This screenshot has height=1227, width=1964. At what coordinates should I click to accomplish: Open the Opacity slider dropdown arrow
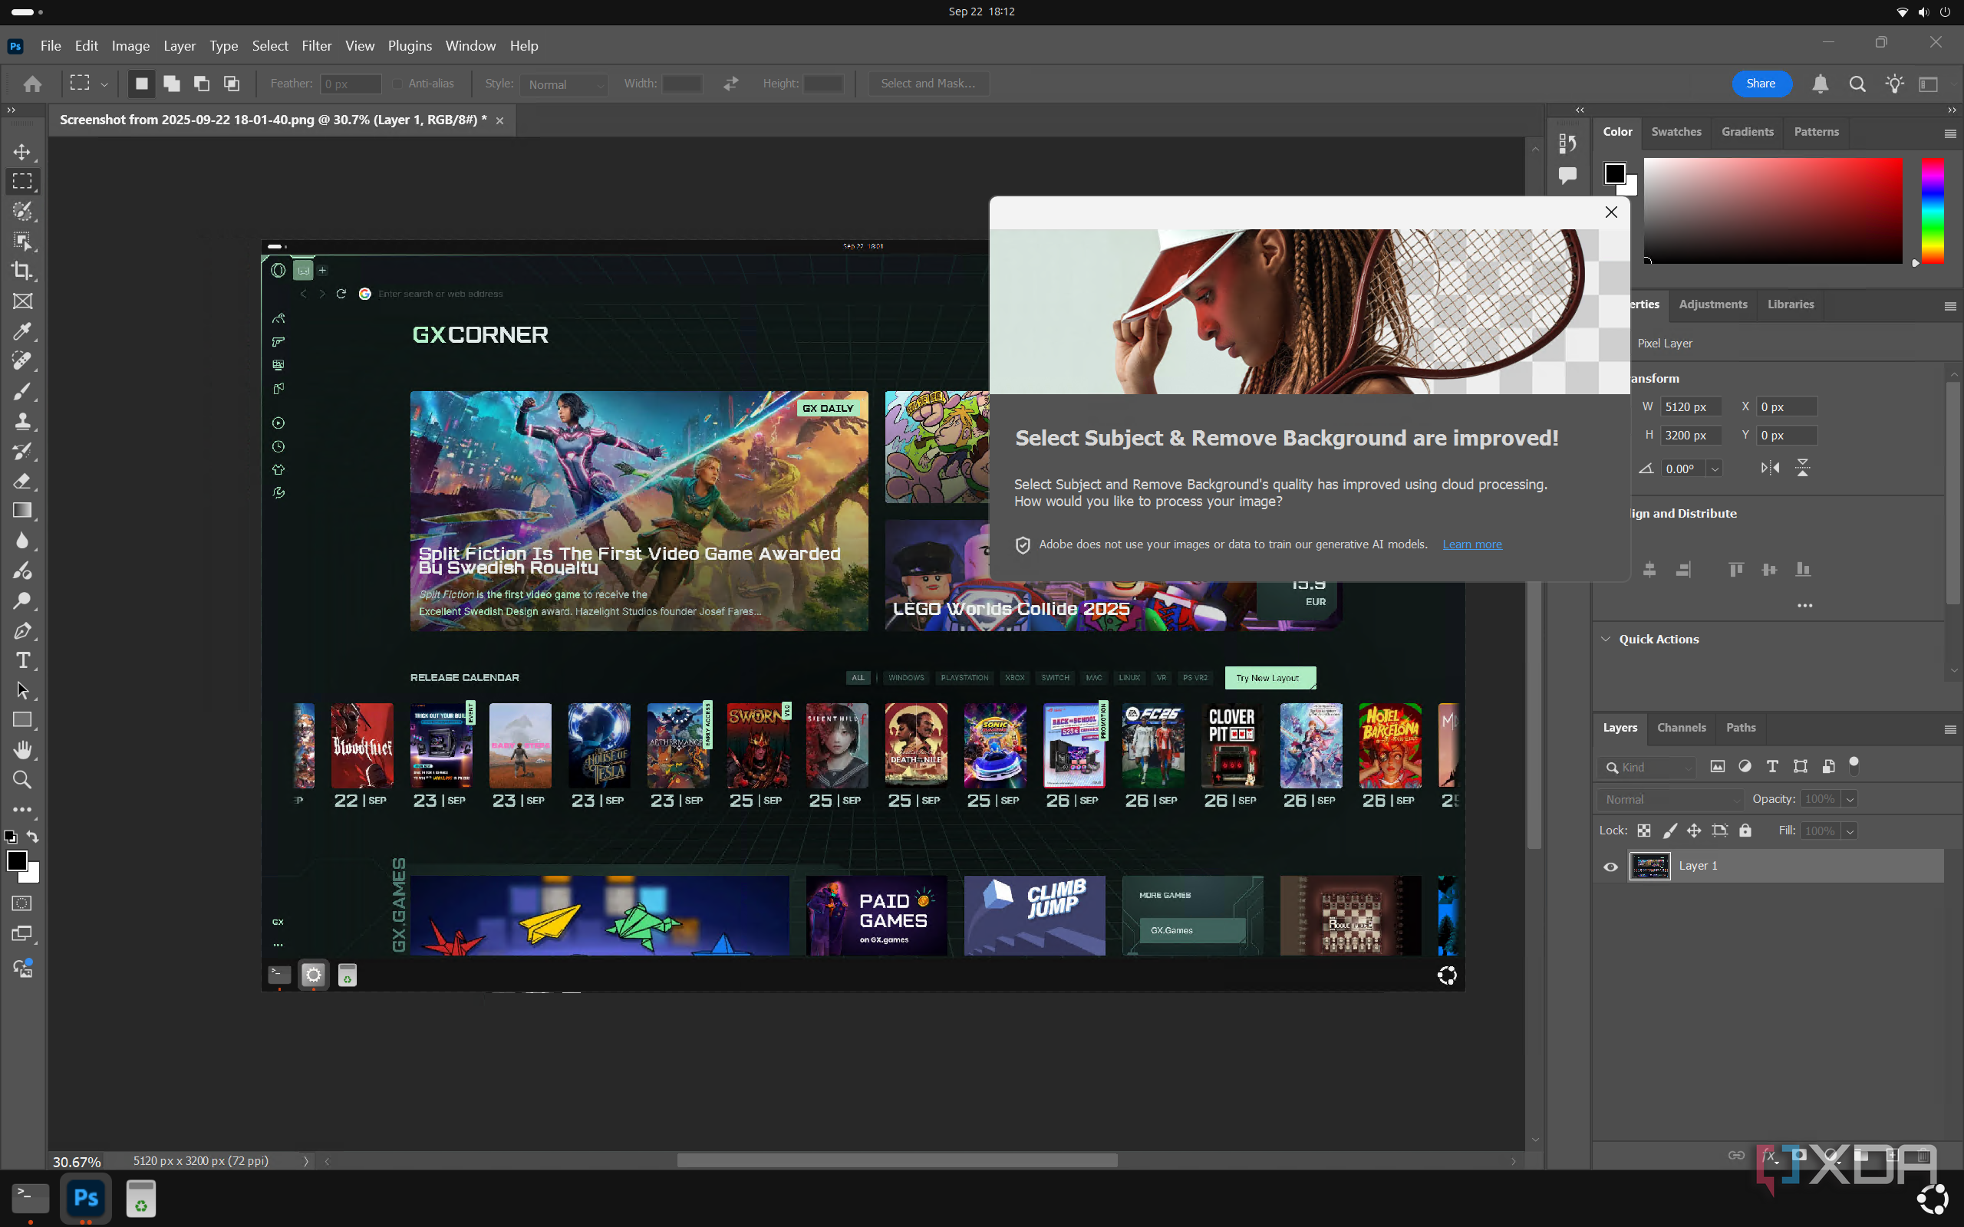point(1850,799)
